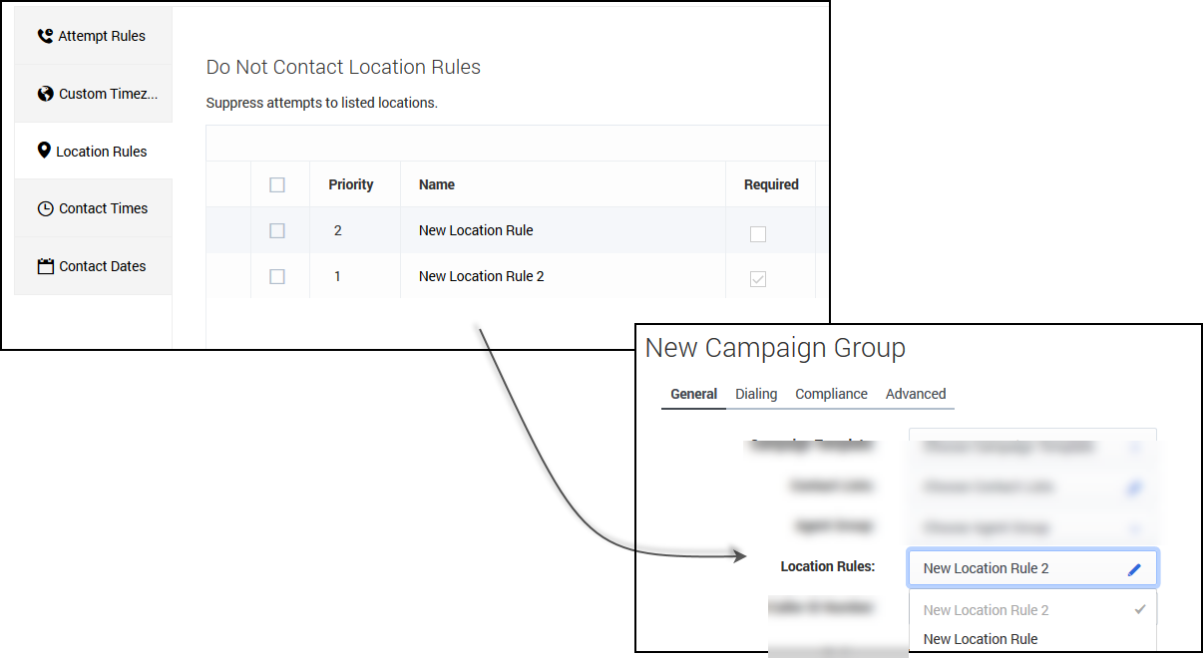
Task: Click the Name column header
Action: pyautogui.click(x=437, y=184)
